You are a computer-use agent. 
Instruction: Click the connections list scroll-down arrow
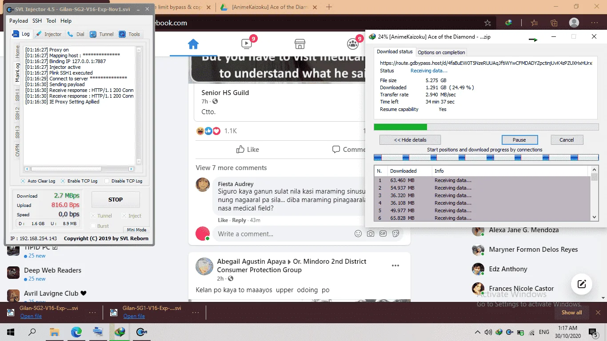coord(595,217)
